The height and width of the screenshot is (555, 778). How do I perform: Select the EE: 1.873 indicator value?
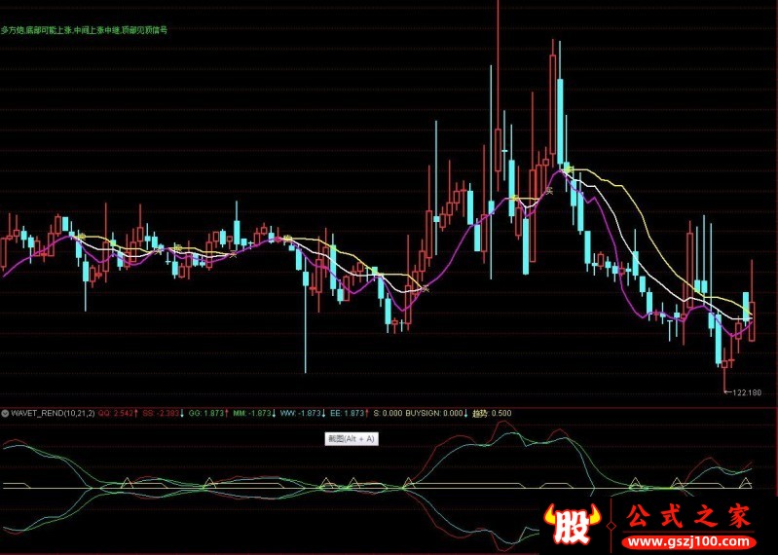pos(350,413)
